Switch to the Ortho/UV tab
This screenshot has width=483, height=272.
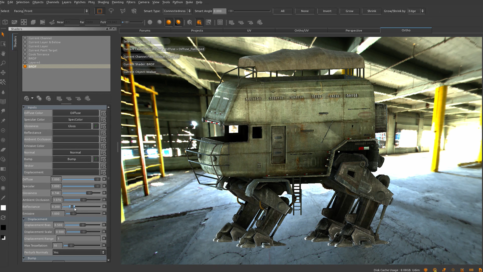pos(301,30)
